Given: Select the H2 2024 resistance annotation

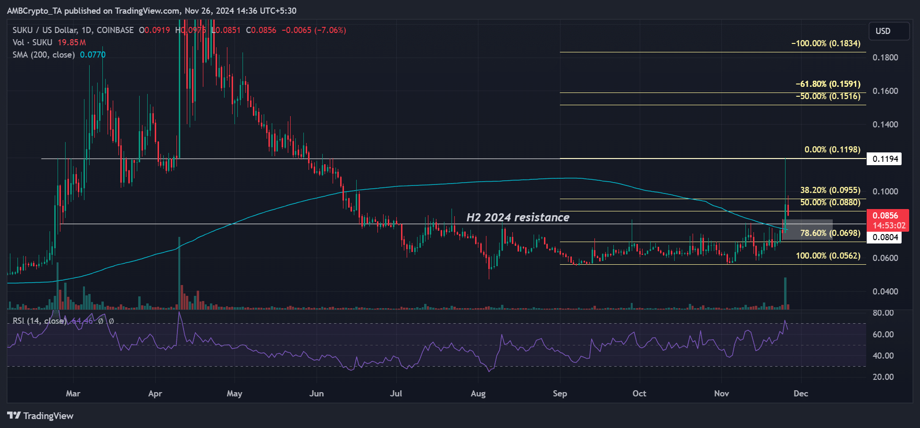Looking at the screenshot, I should [518, 218].
